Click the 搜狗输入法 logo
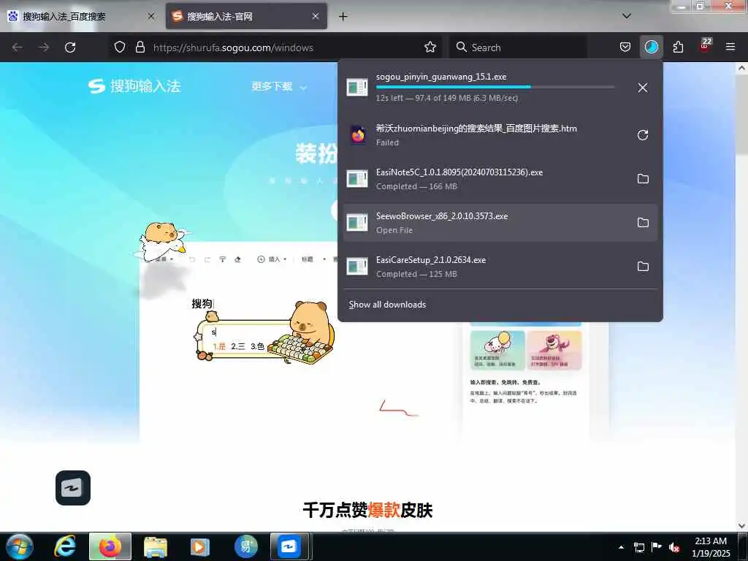This screenshot has width=748, height=561. [x=134, y=86]
